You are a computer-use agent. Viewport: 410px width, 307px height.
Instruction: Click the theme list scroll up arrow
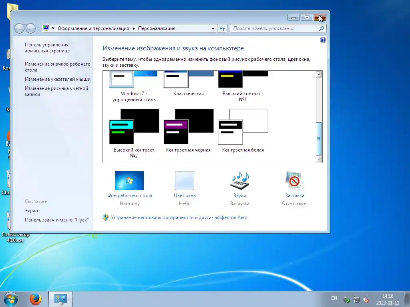coord(319,74)
